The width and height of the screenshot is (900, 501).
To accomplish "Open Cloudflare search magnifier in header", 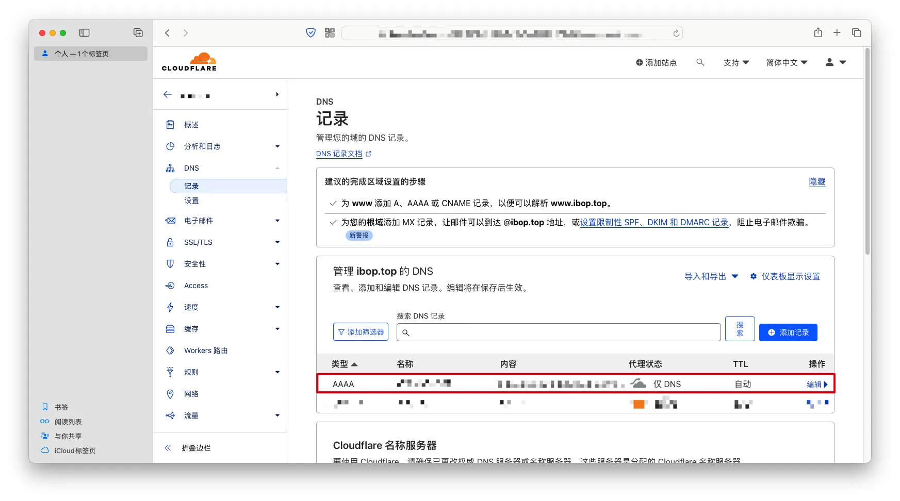I will [700, 62].
